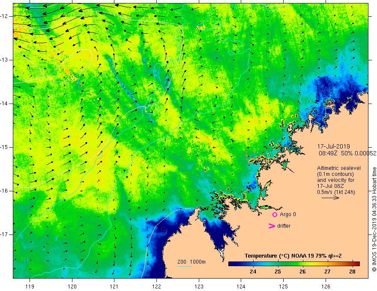Click the '17-Jul-2019' date text
The height and width of the screenshot is (291, 377).
pyautogui.click(x=333, y=146)
